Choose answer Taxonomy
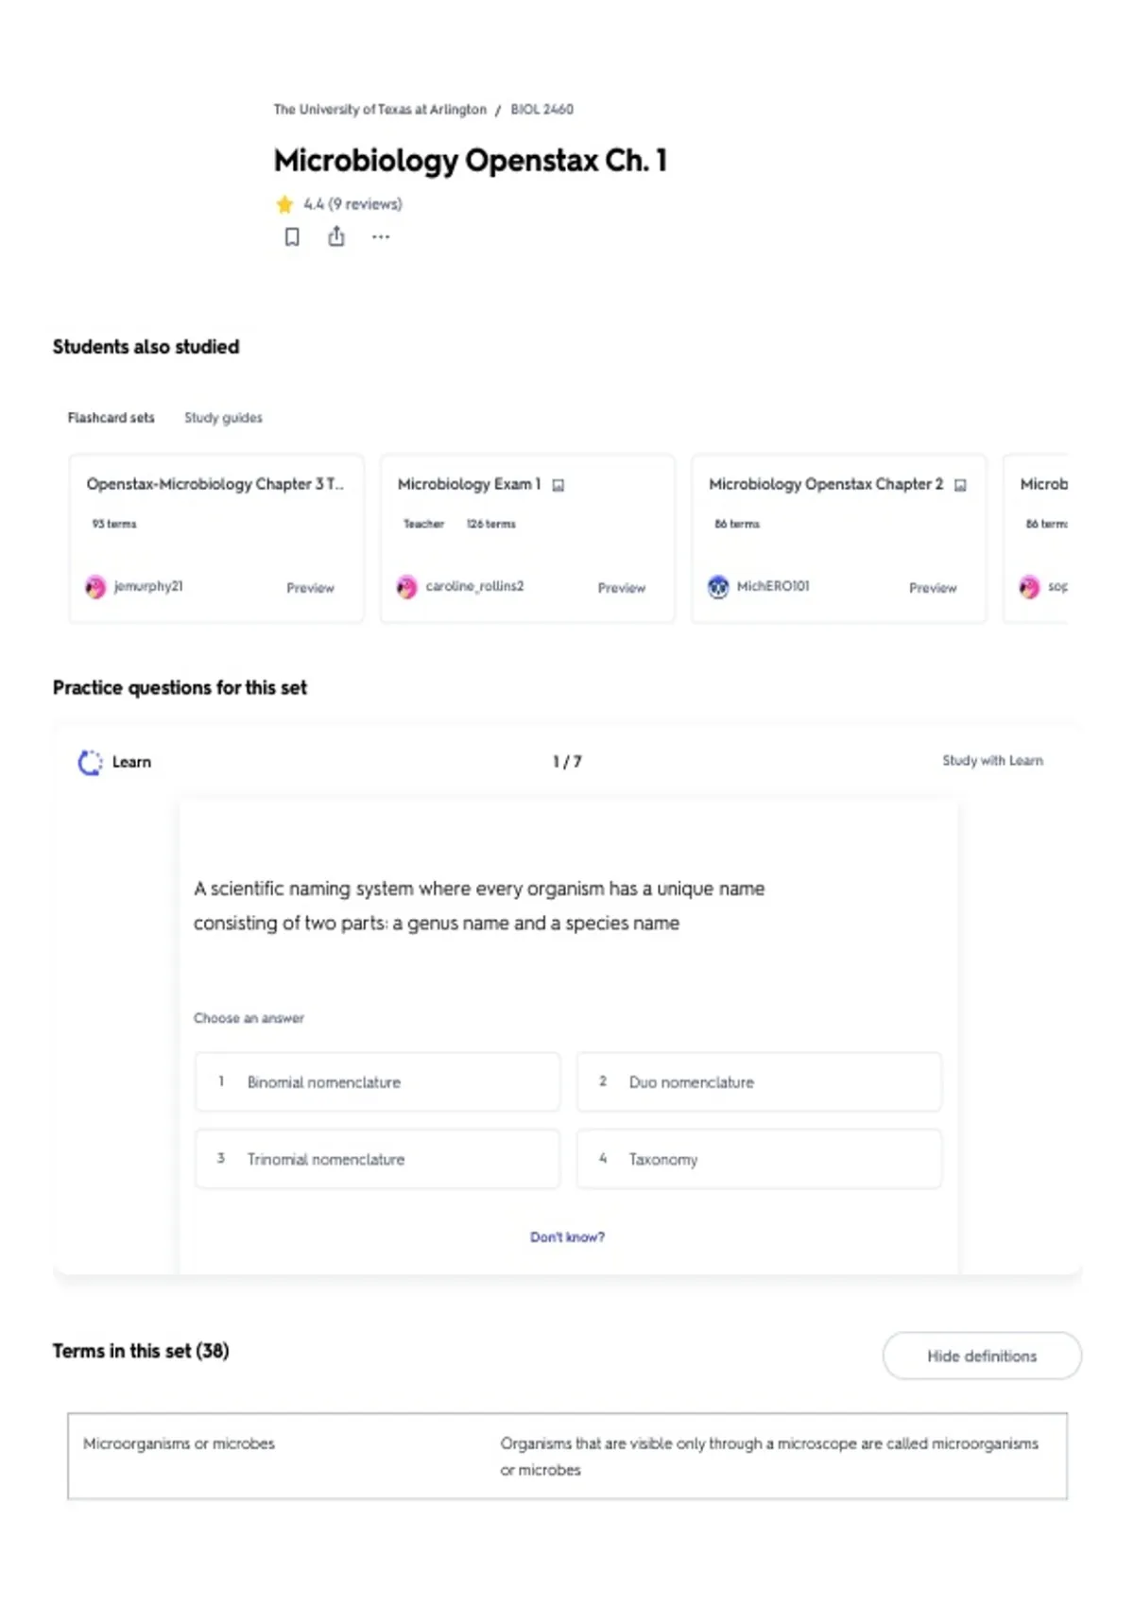 click(759, 1159)
